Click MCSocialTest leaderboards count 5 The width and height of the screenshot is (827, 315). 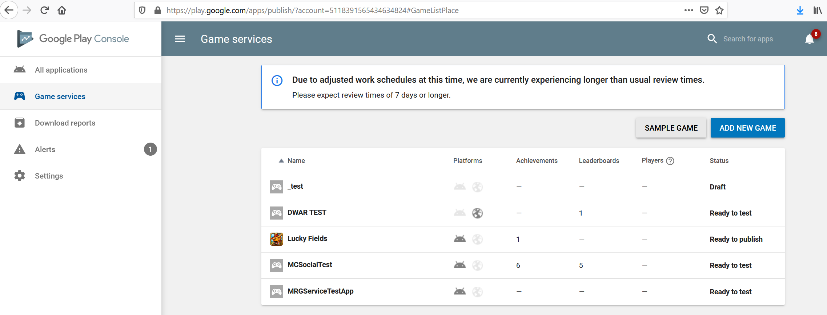point(581,265)
